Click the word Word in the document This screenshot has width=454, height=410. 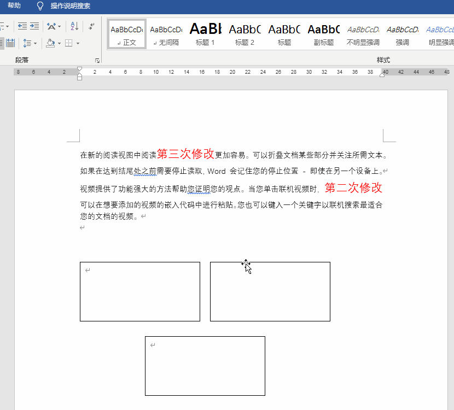(217, 171)
